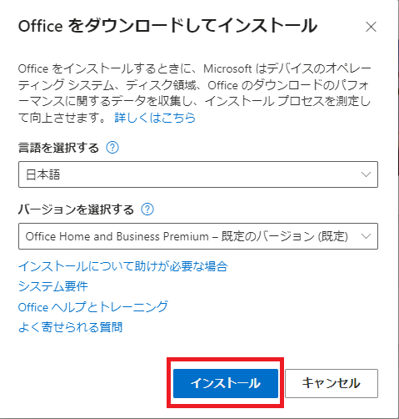Expand the version dropdown chevron arrow

coord(366,236)
